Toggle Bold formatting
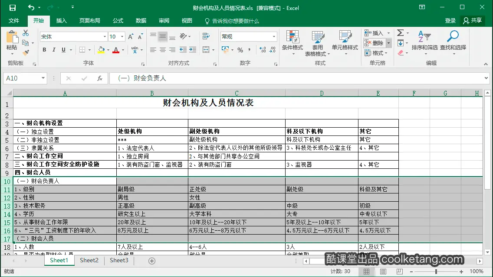 [44, 50]
